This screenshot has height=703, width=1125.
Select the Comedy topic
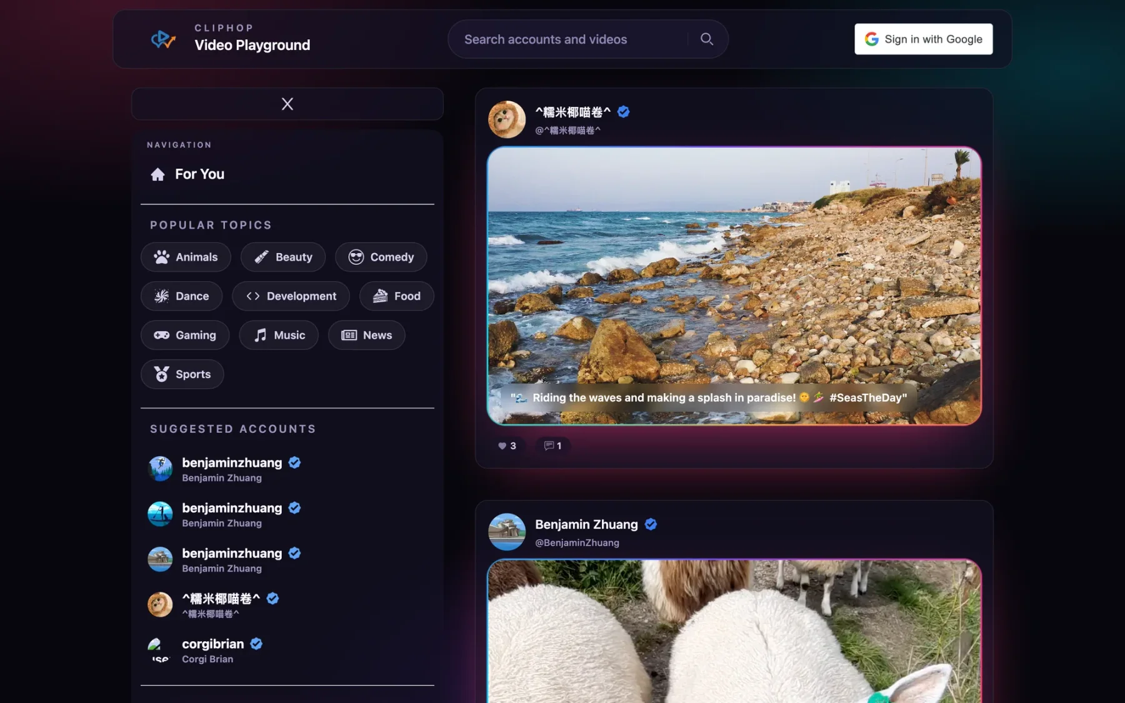coord(381,257)
